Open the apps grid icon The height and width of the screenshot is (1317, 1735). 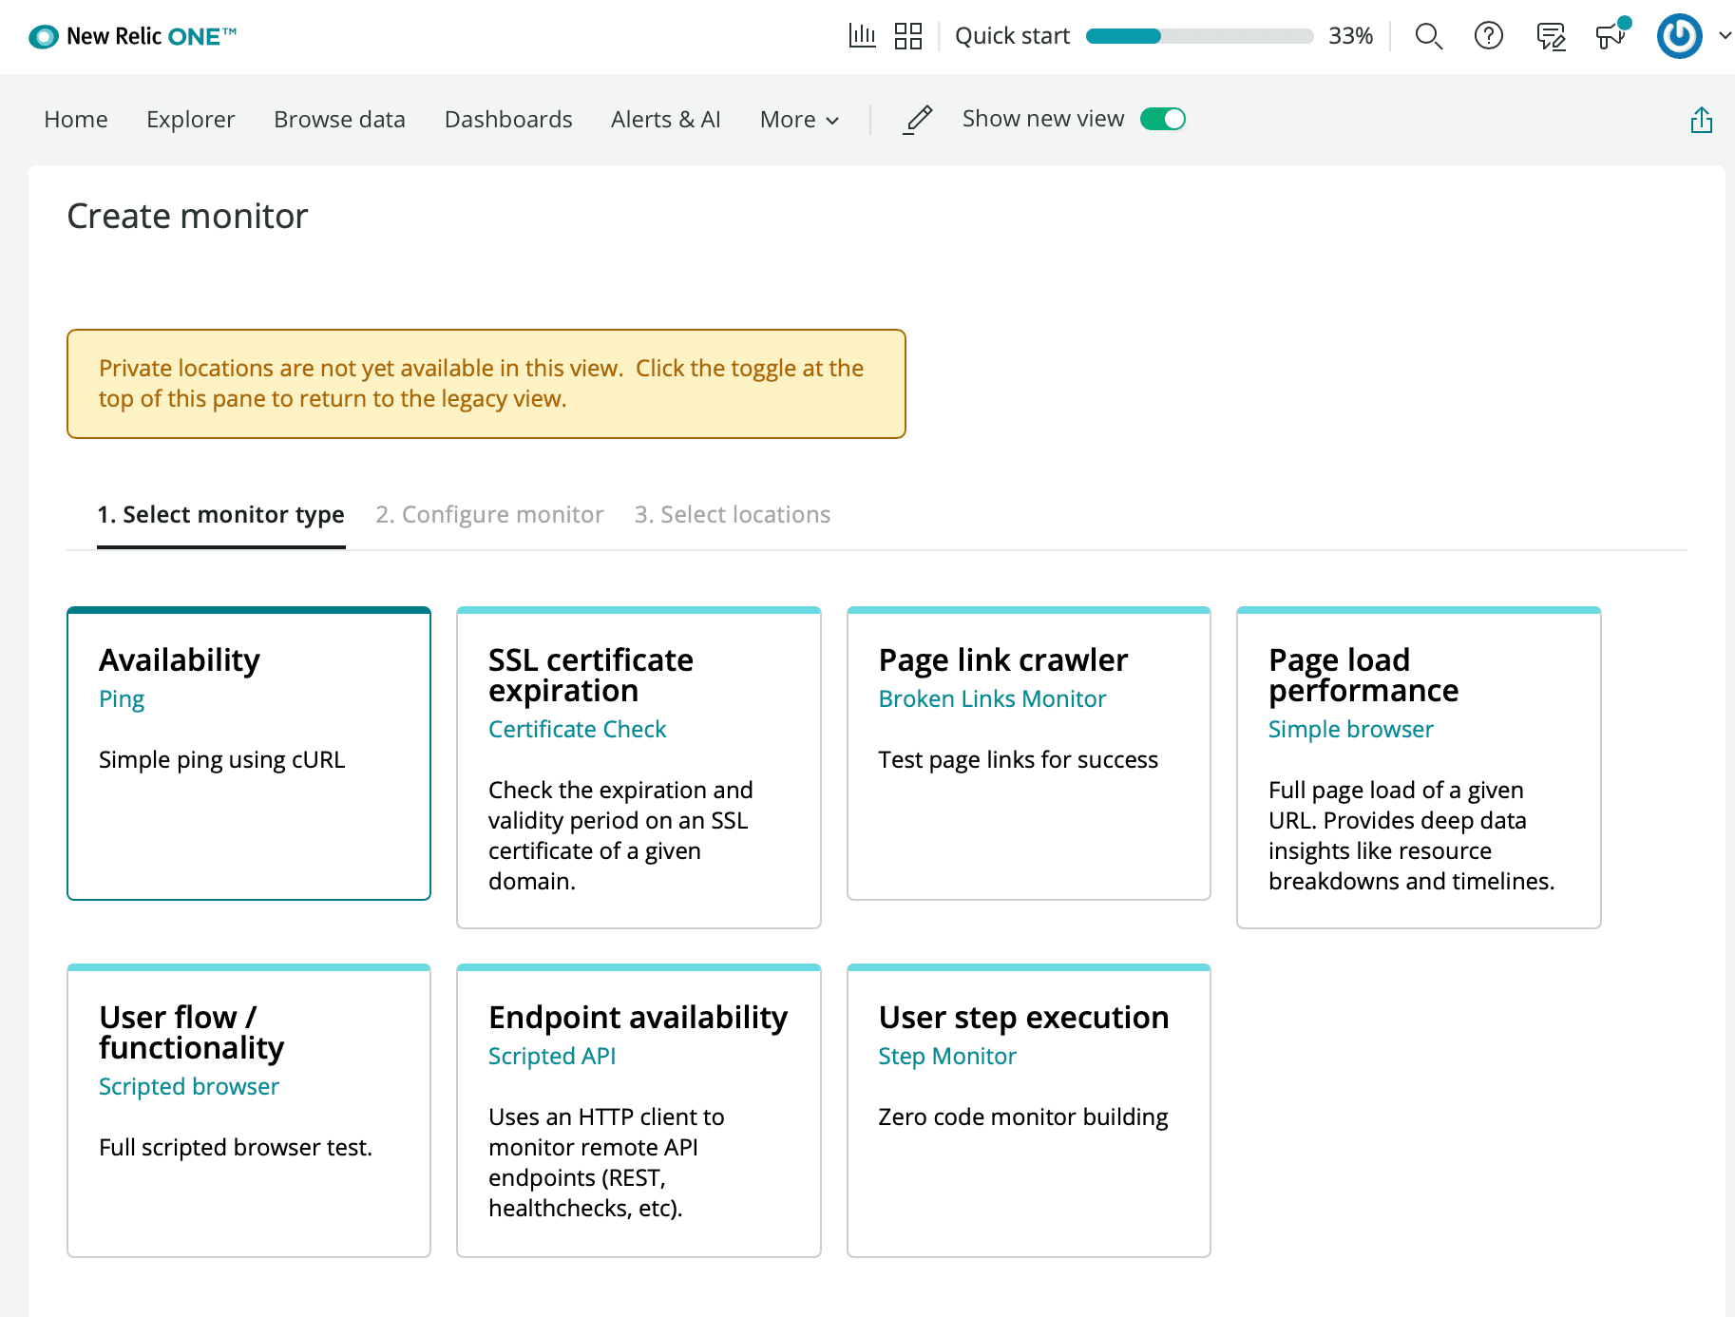(x=908, y=36)
